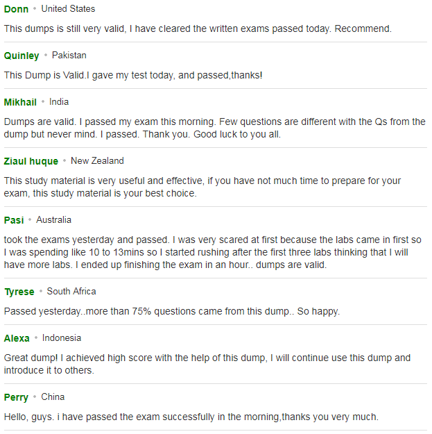Click the South Africa location label
The height and width of the screenshot is (434, 432).
coord(71,291)
